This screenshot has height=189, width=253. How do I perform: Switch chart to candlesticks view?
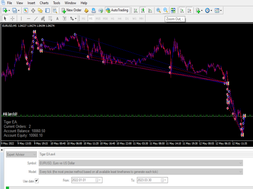pyautogui.click(x=143, y=10)
